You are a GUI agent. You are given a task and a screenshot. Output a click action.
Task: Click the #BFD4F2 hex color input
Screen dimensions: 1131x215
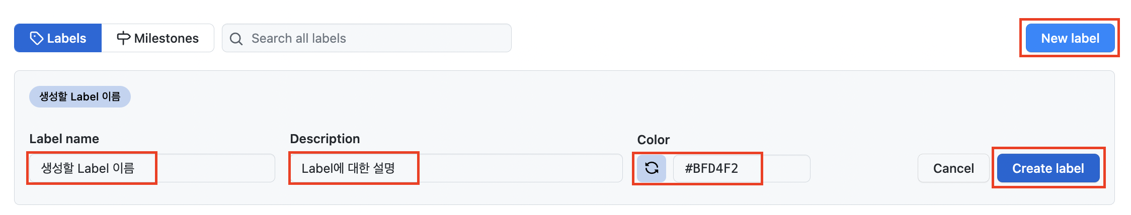[x=742, y=168]
